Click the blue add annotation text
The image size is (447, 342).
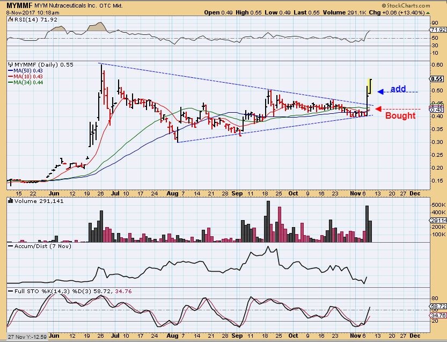[398, 89]
